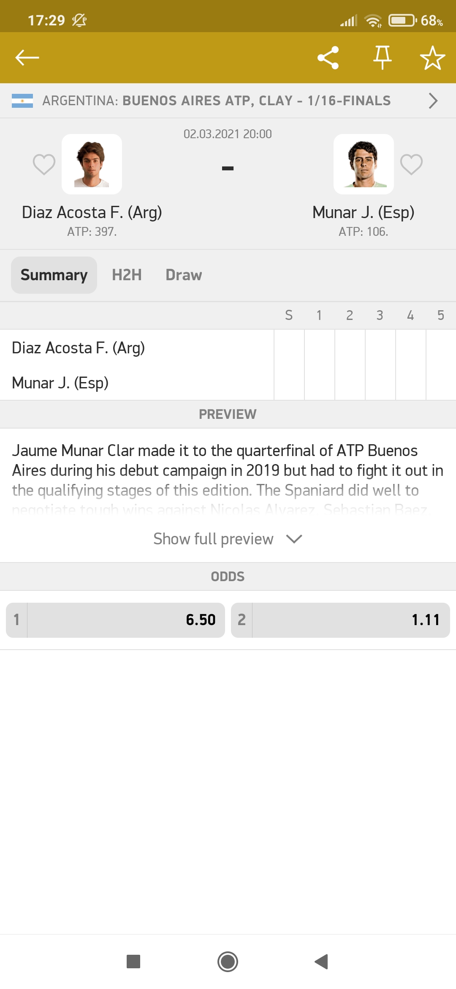Open the Draw tab
The width and height of the screenshot is (456, 989).
183,275
